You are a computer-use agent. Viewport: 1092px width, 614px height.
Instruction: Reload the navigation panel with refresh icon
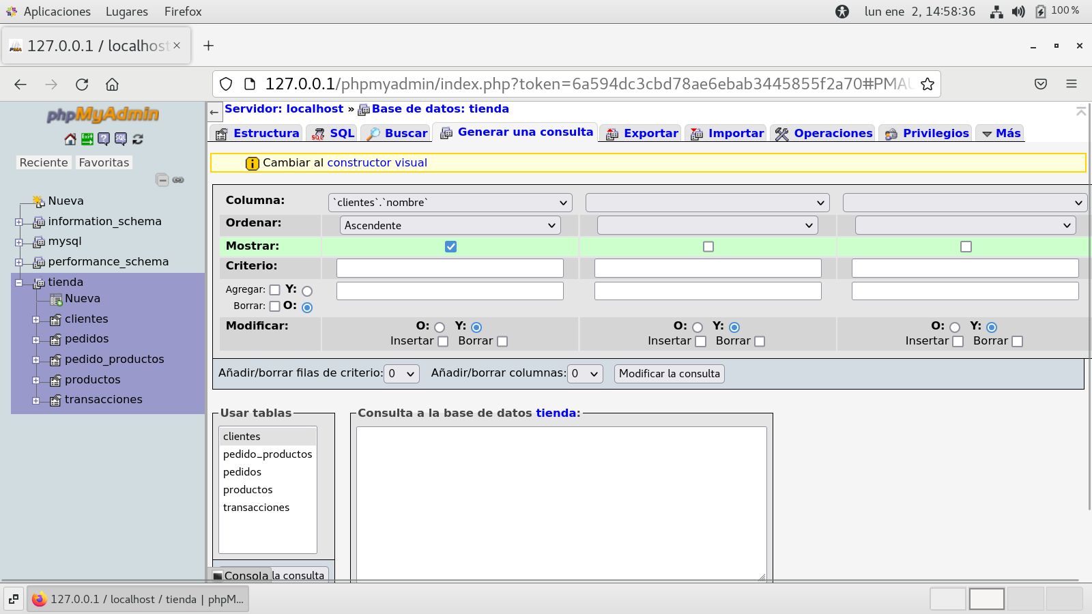pos(138,139)
